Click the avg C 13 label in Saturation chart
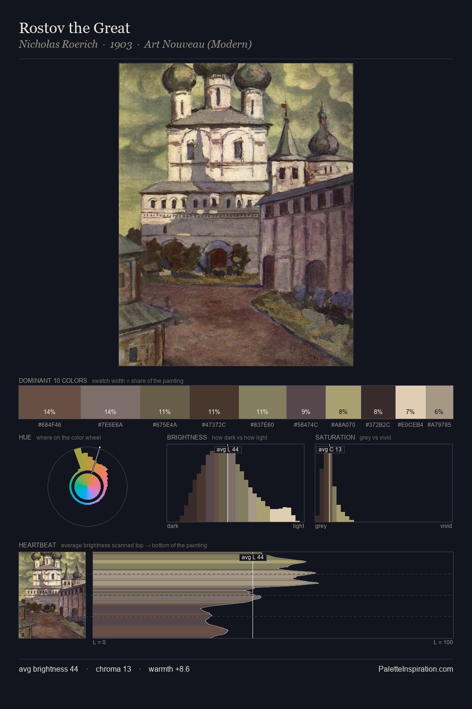This screenshot has height=709, width=472. [x=330, y=450]
